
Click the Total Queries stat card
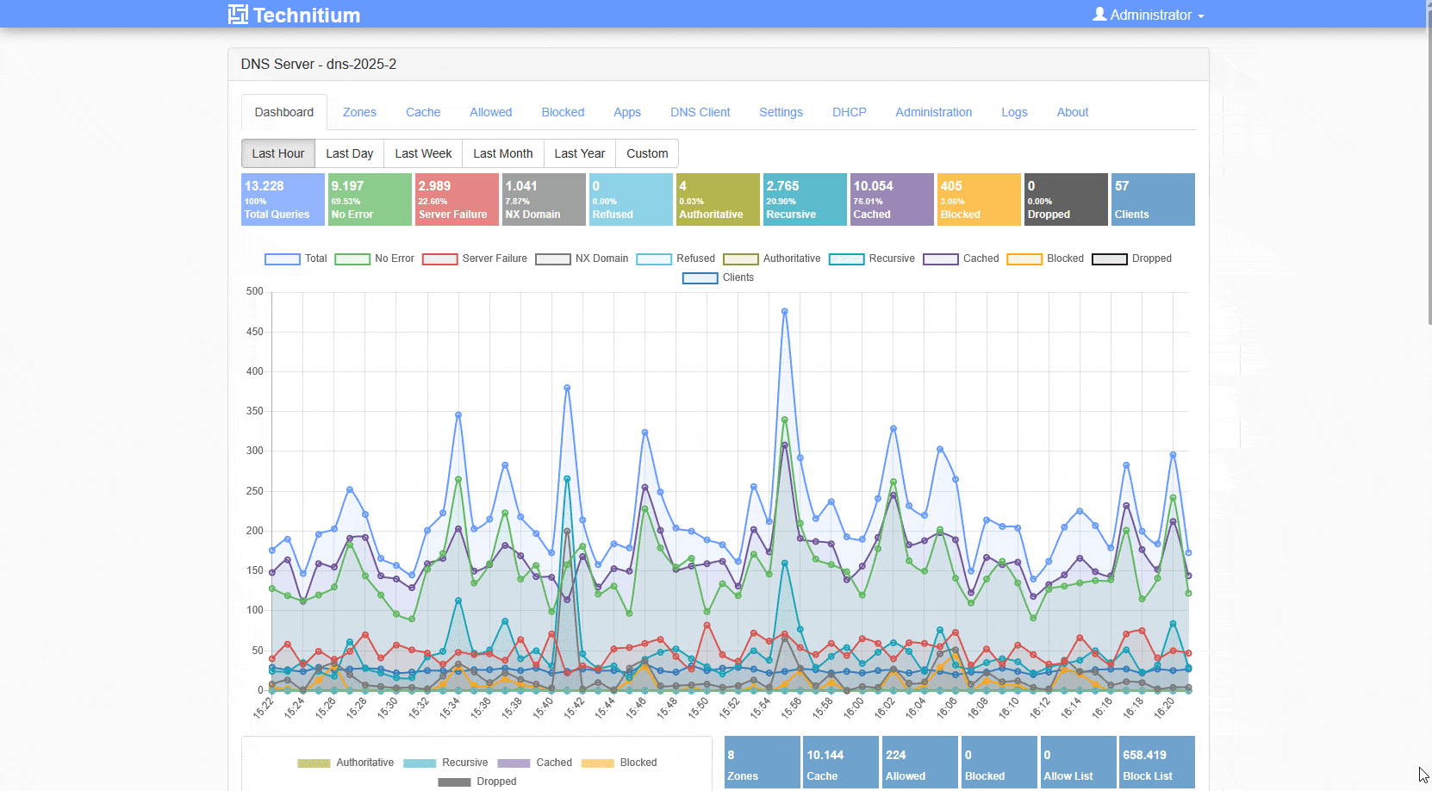point(282,199)
